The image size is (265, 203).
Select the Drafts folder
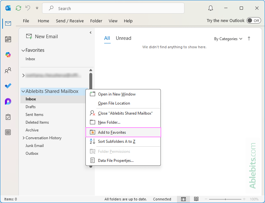pos(30,107)
